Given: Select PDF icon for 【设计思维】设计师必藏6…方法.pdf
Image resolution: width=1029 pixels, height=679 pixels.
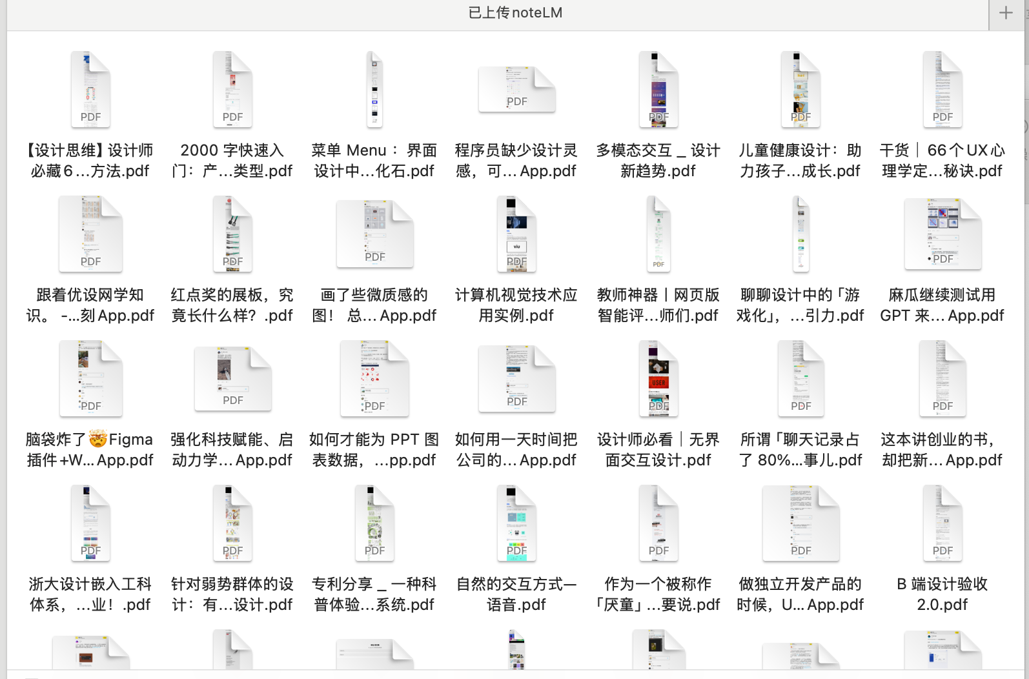Looking at the screenshot, I should (x=90, y=89).
